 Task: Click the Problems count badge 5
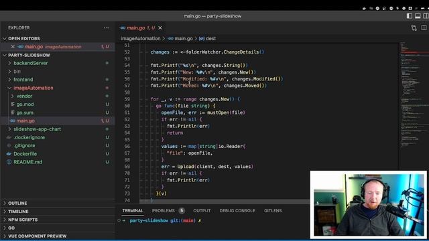(x=182, y=211)
